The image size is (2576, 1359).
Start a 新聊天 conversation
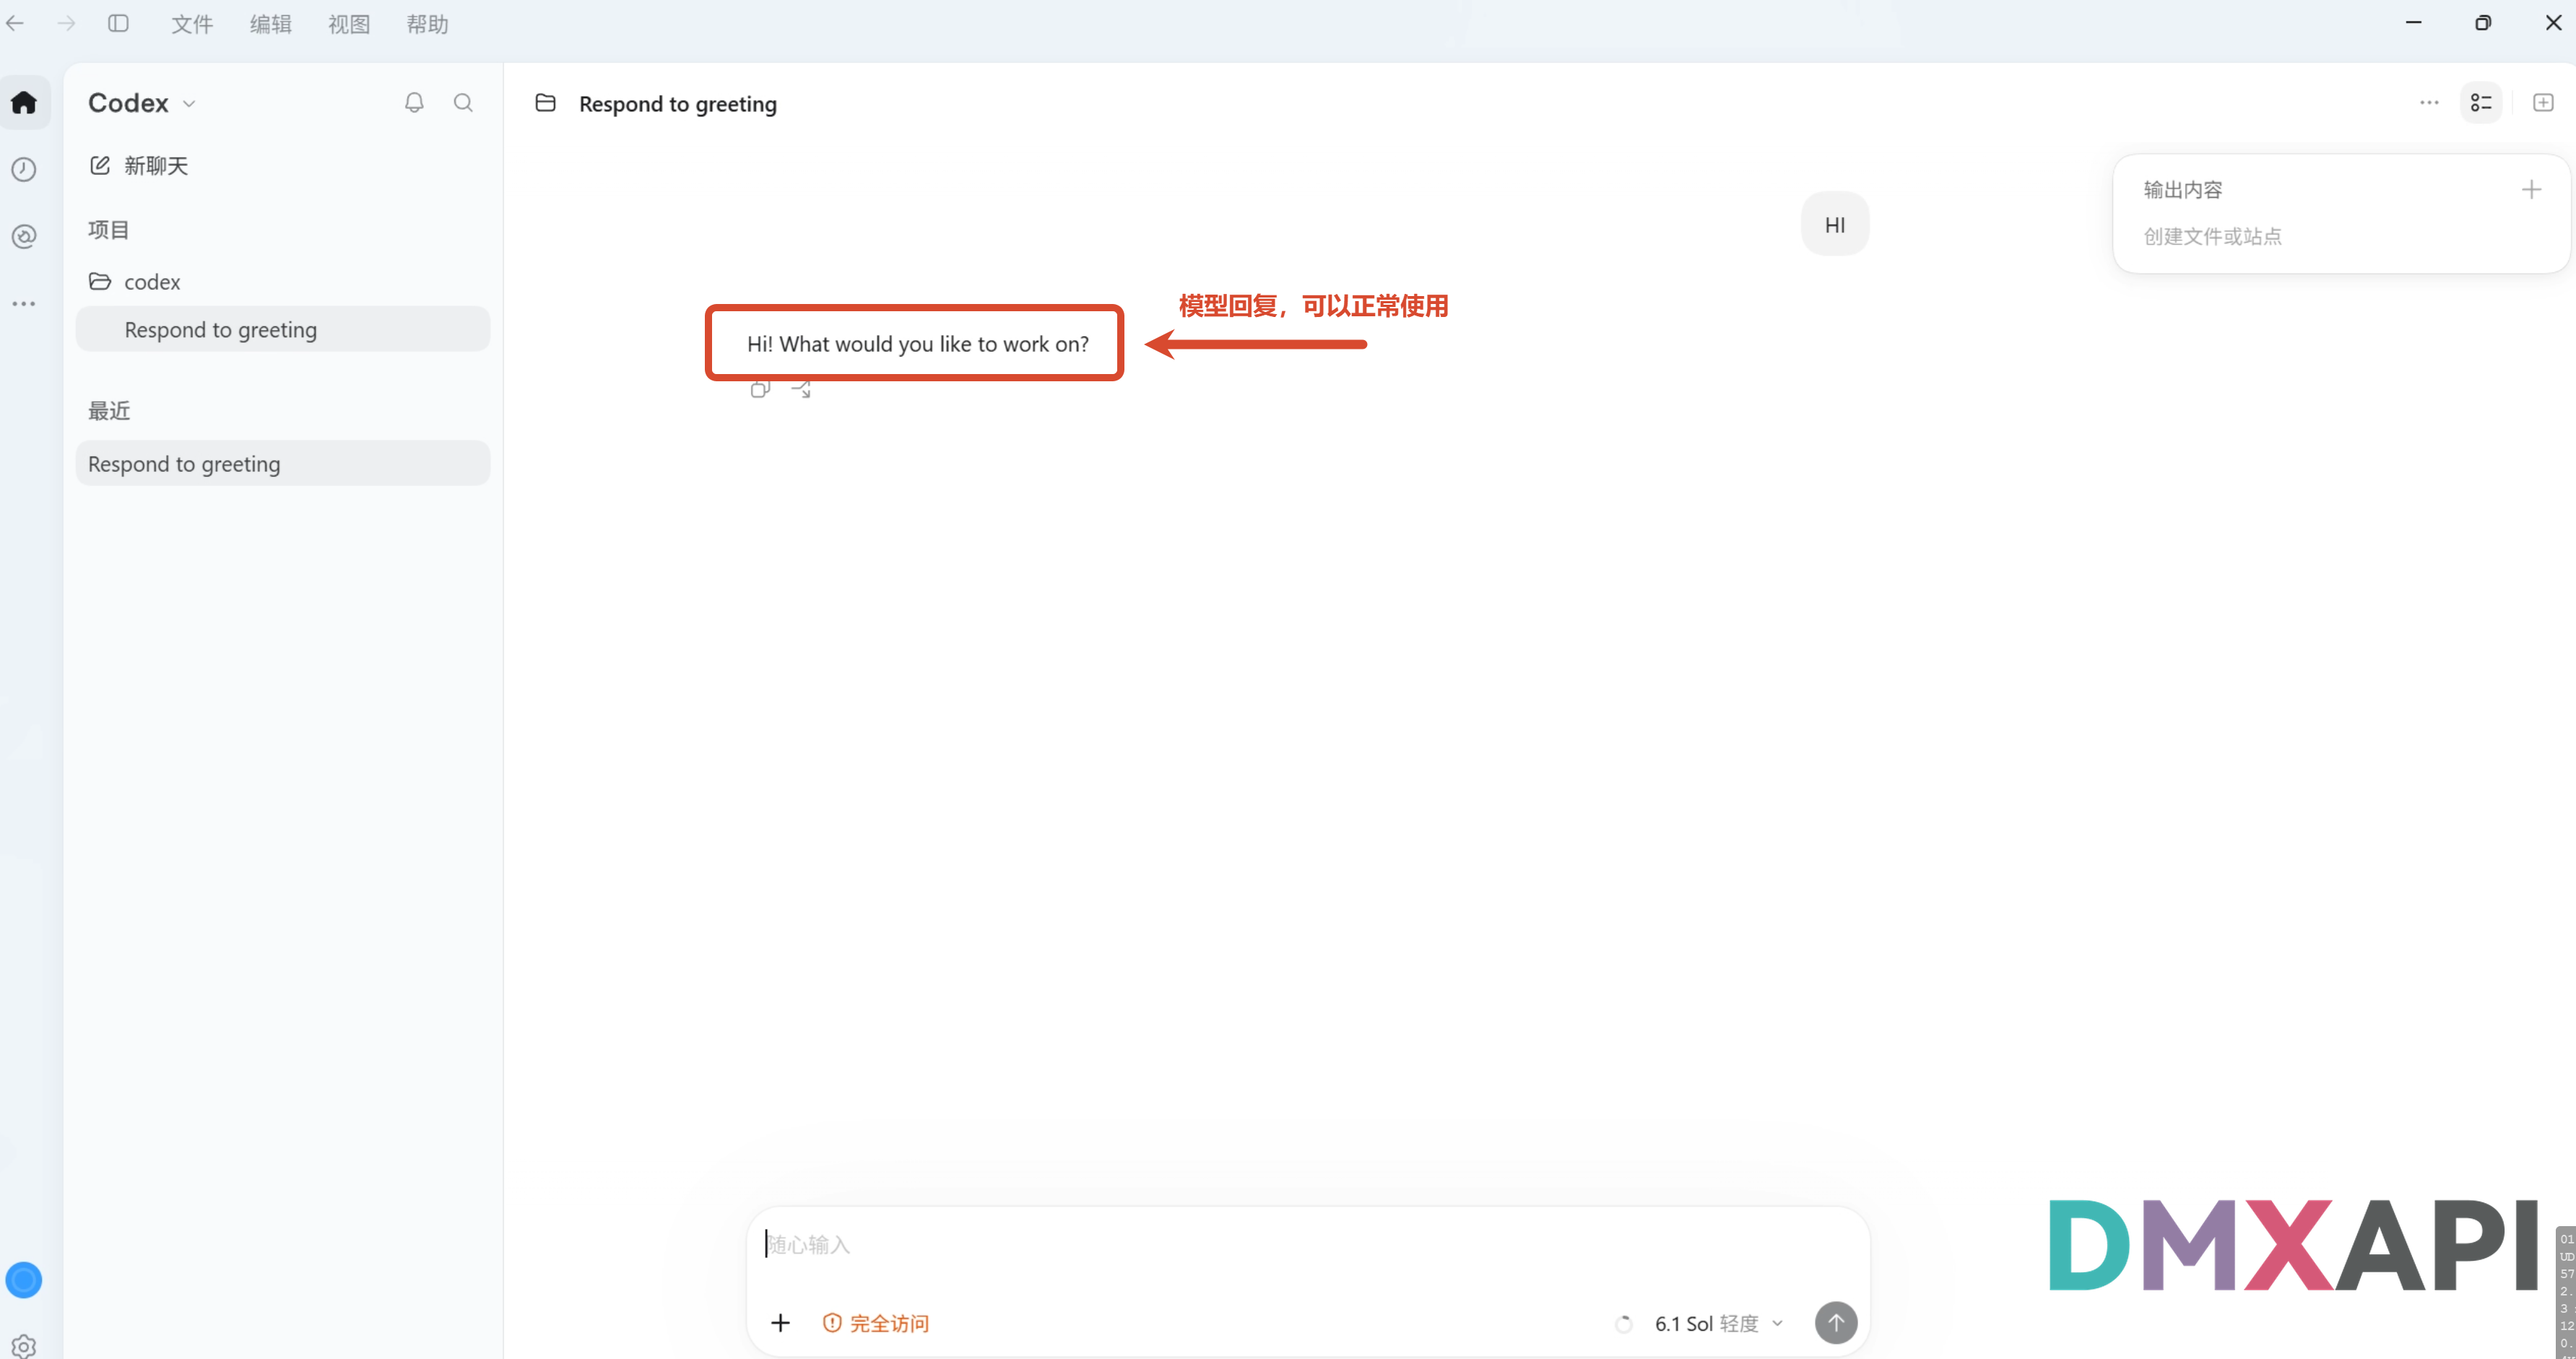pos(139,165)
